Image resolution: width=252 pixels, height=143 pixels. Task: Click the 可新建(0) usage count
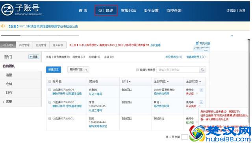coord(94,57)
